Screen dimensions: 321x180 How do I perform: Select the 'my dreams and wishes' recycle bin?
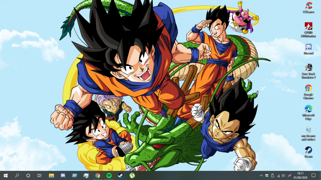(308, 134)
